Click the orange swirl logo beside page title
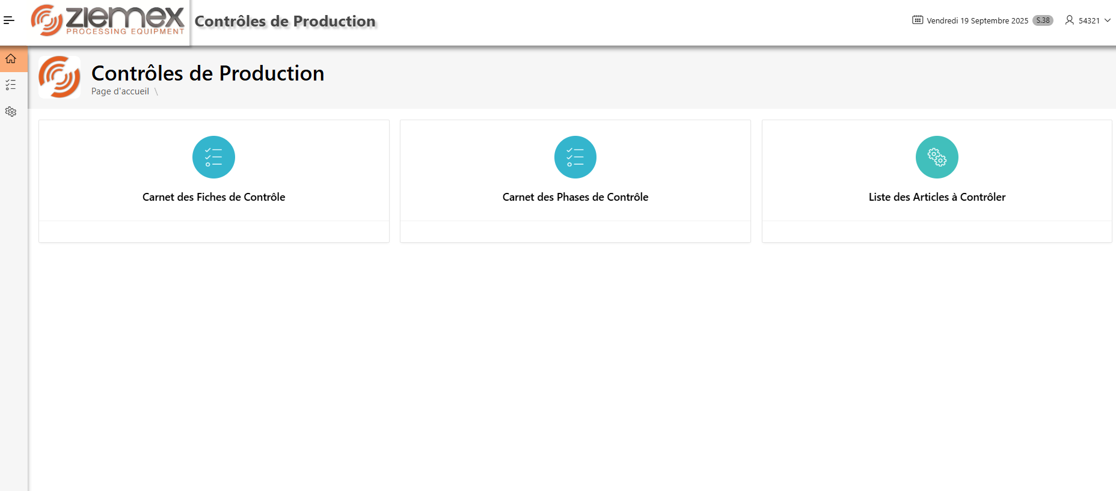The width and height of the screenshot is (1116, 491). pyautogui.click(x=60, y=77)
